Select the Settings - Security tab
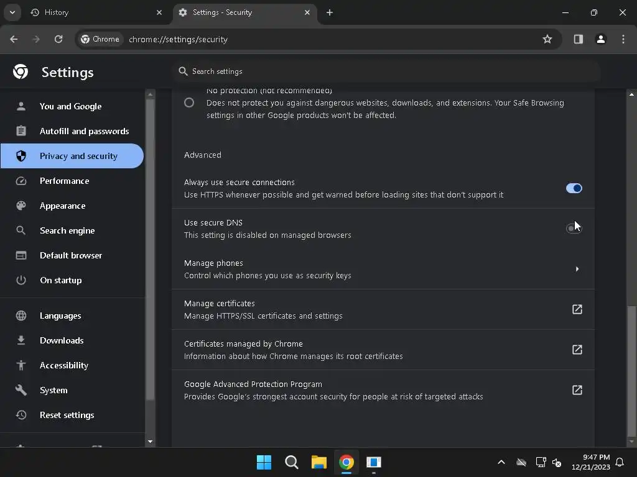Viewport: 637px width, 477px height. [x=245, y=12]
